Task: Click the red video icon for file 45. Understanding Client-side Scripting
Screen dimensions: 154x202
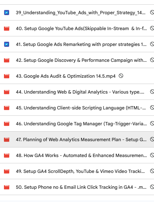Action: pyautogui.click(x=7, y=108)
